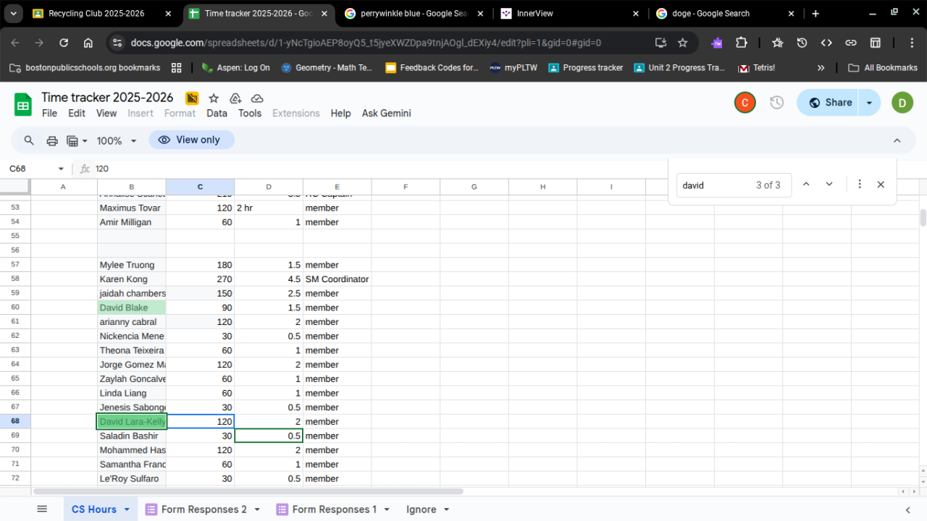
Task: Hide the menus with the collapse chevron
Action: tap(897, 140)
